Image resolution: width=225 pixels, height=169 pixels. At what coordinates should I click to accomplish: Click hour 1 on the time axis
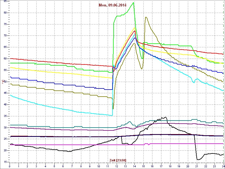[x=19, y=166]
